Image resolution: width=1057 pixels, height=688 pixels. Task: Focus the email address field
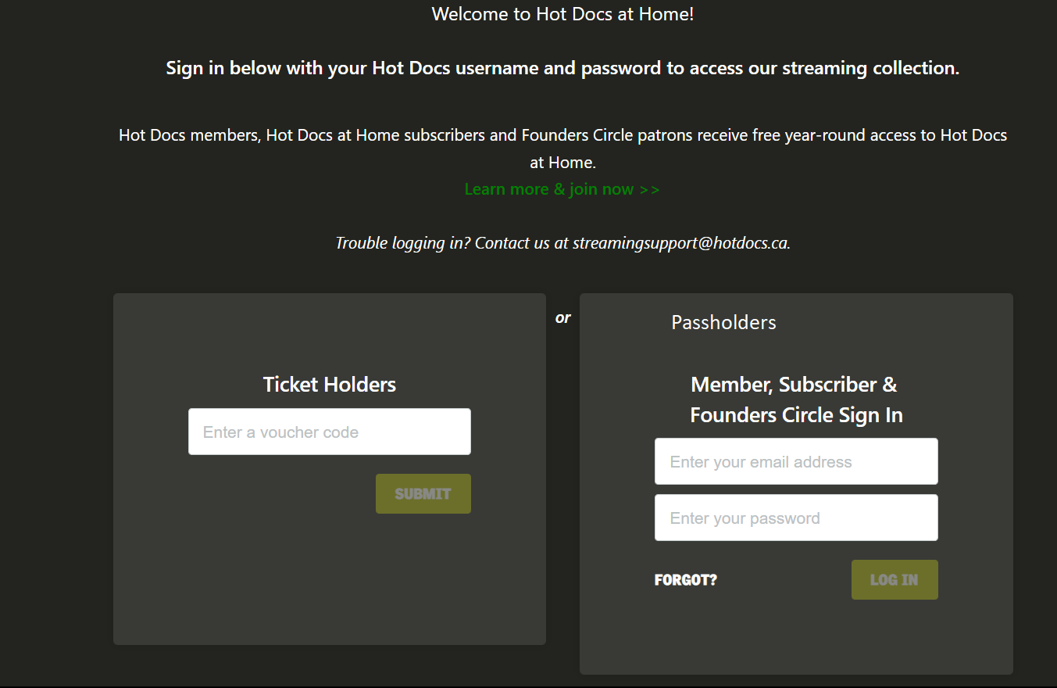[796, 461]
